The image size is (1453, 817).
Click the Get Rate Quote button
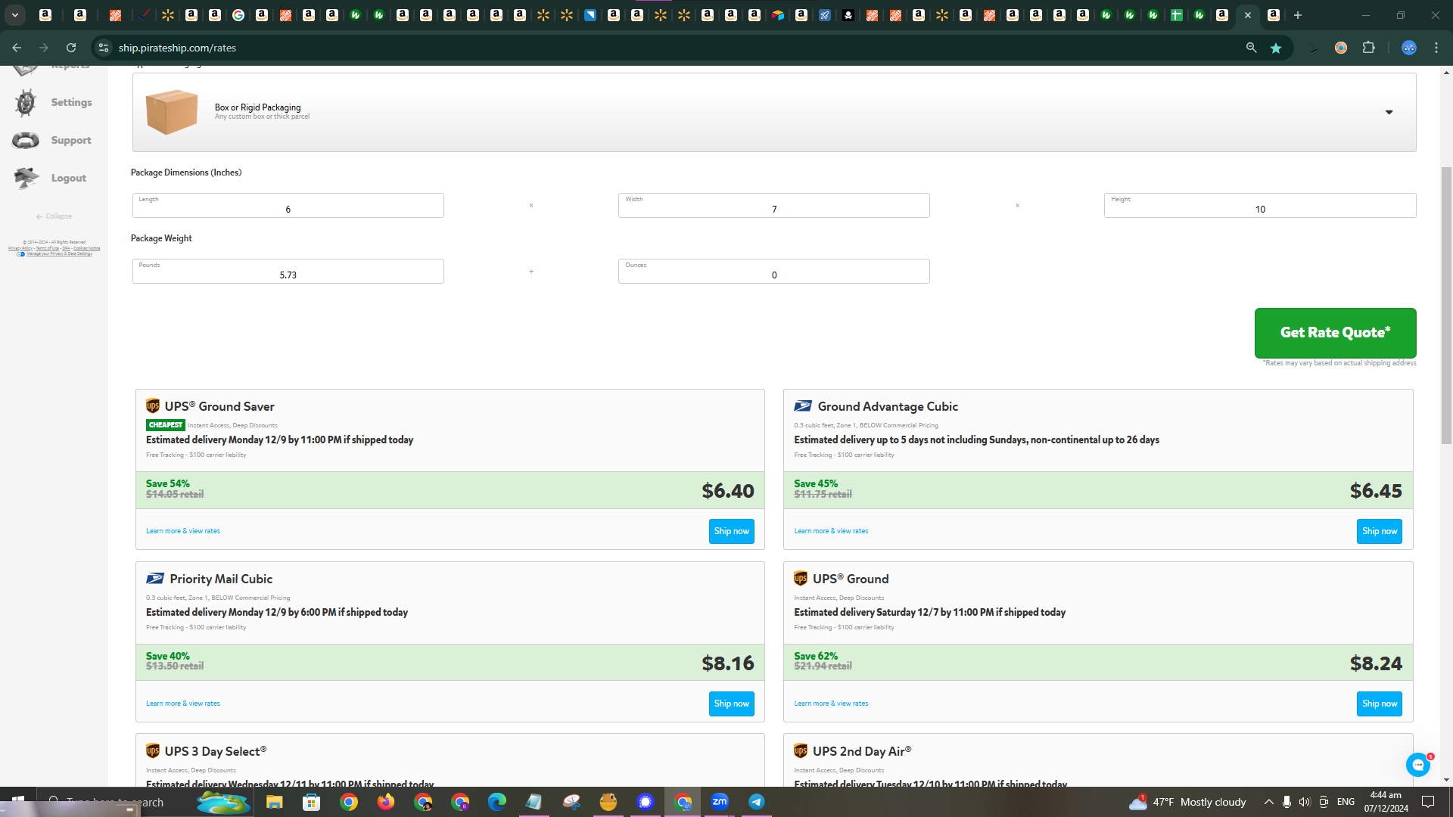(x=1336, y=333)
